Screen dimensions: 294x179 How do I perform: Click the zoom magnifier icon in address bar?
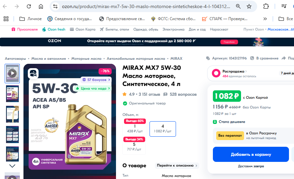tap(238, 6)
